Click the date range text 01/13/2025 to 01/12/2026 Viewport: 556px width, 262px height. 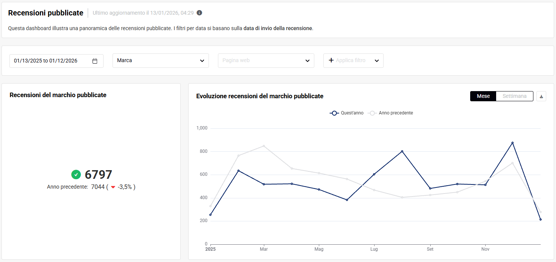point(46,61)
